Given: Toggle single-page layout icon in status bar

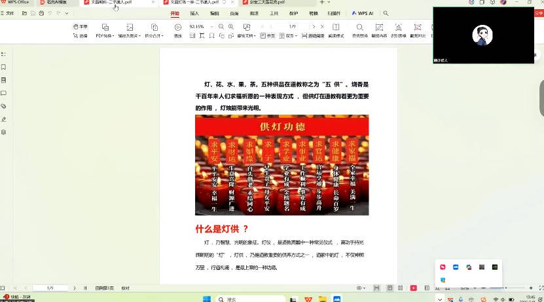Looking at the screenshot, I should (390, 288).
